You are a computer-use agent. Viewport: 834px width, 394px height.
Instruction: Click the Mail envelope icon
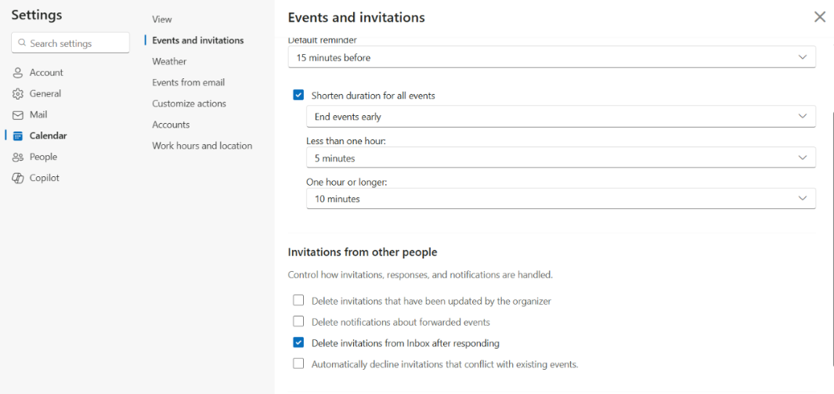[18, 115]
